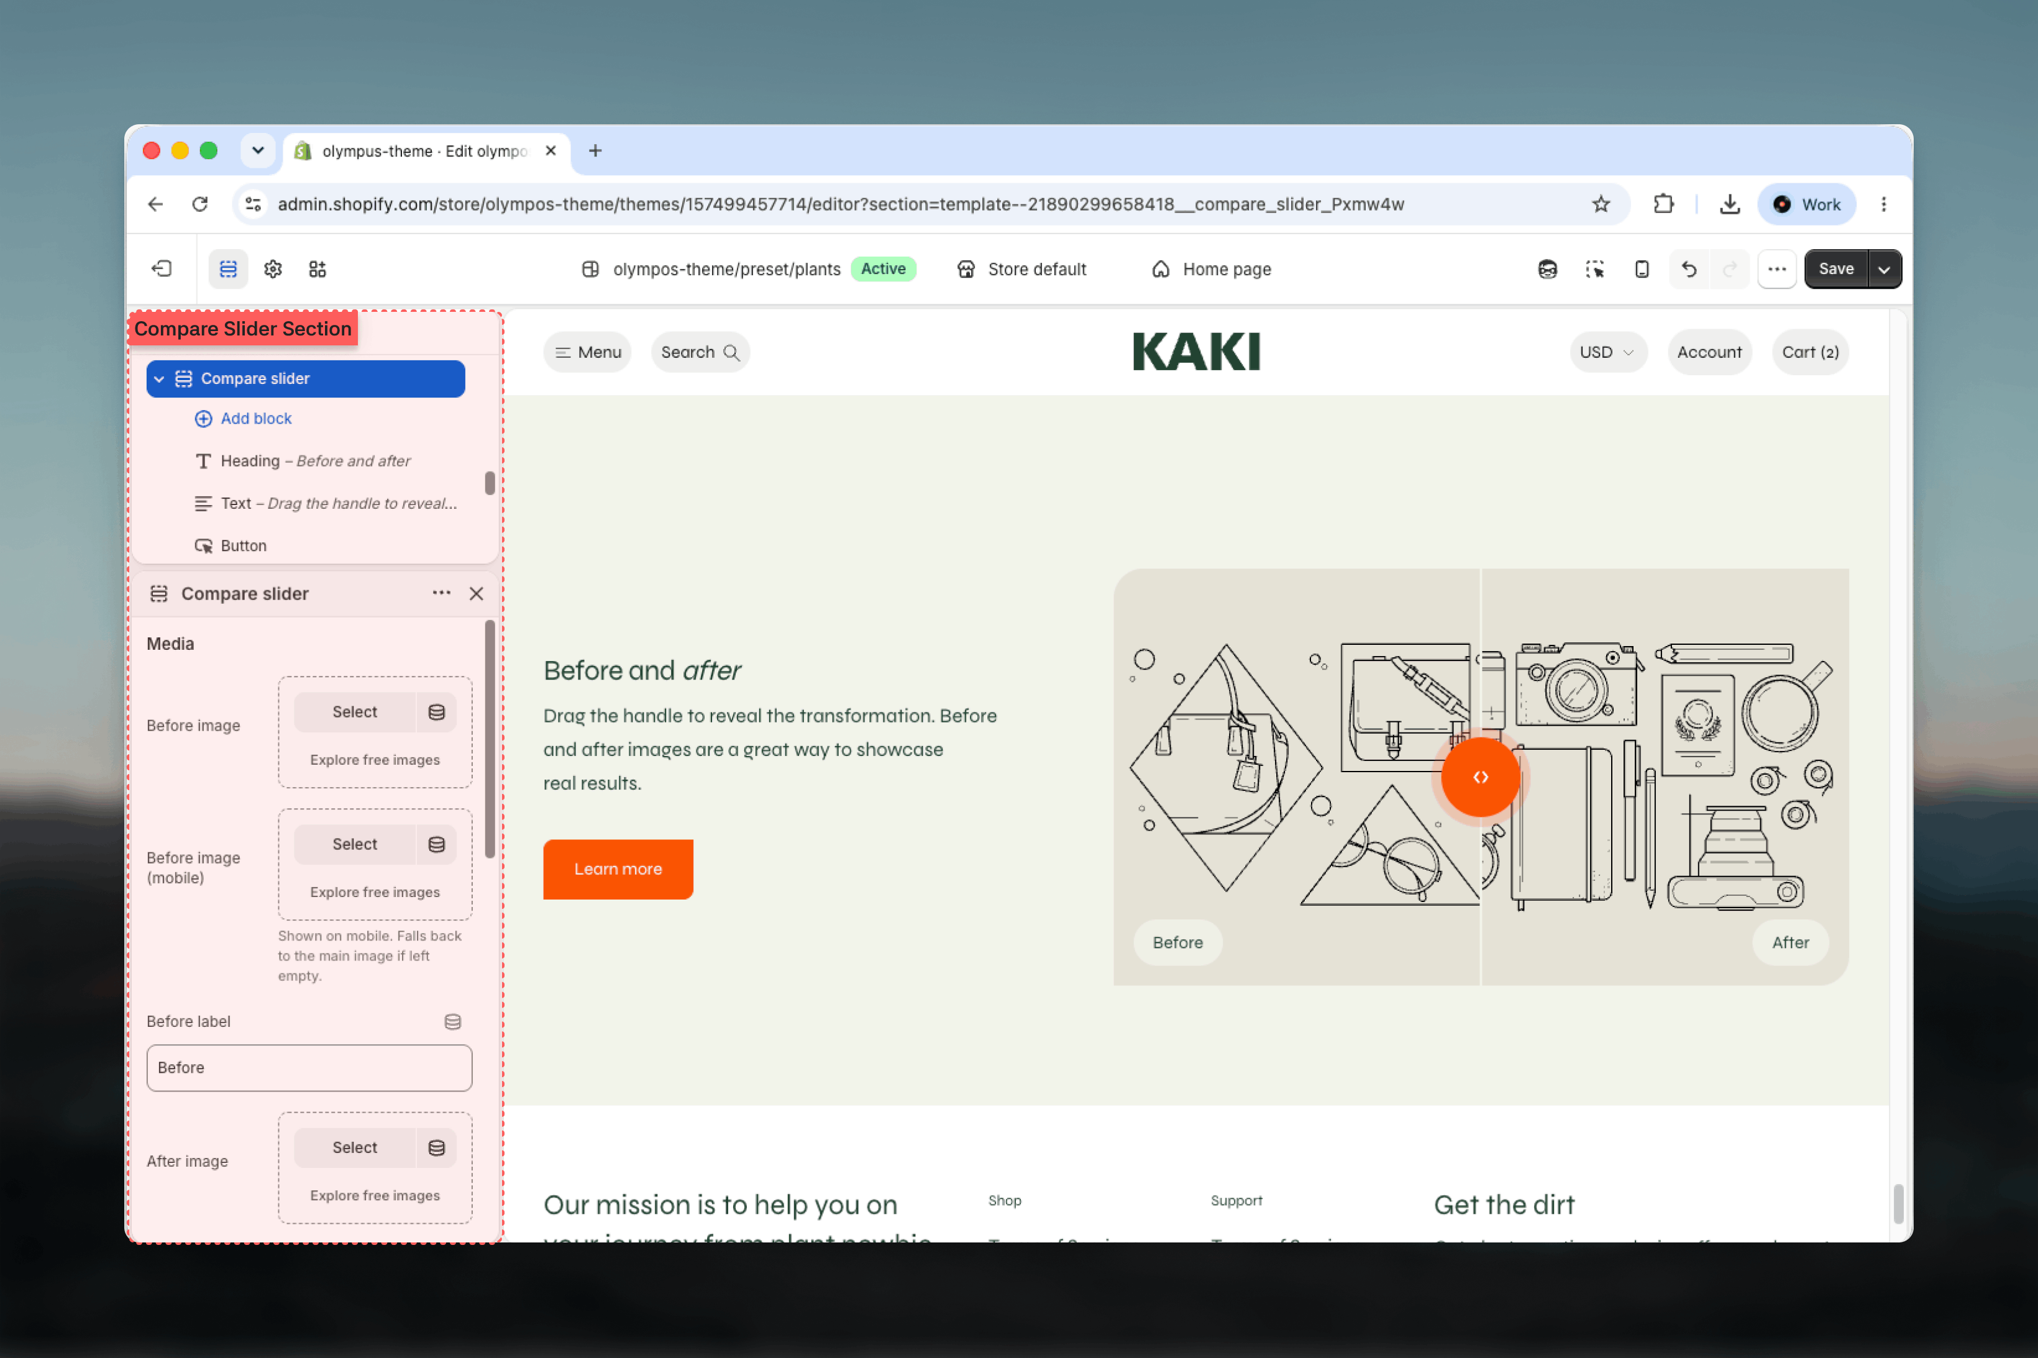Select the Heading – Before and after block

[314, 461]
